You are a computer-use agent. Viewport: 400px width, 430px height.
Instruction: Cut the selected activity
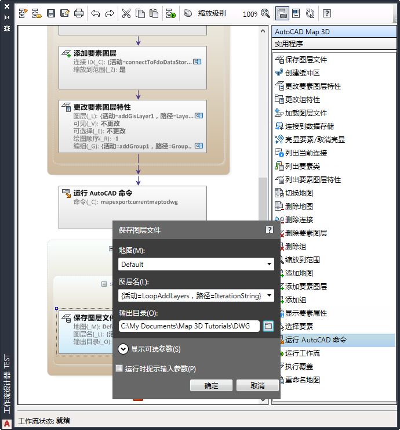point(126,13)
